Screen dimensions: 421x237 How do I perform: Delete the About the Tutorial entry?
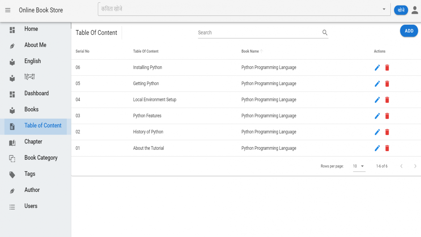pos(387,148)
